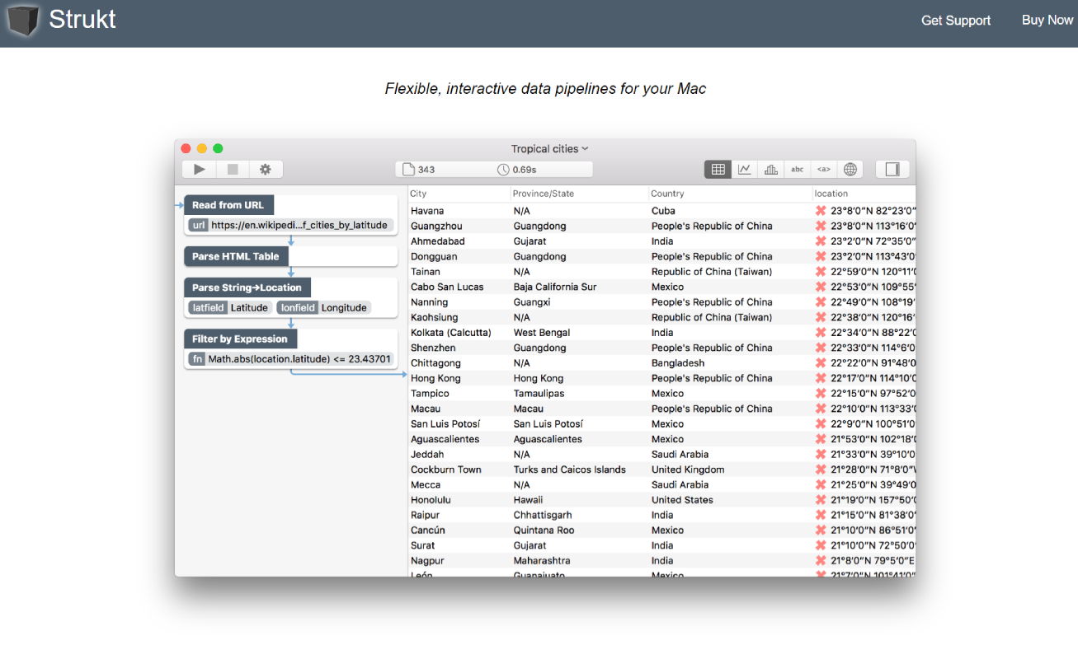This screenshot has height=659, width=1078.
Task: Run the pipeline with the play button
Action: tap(199, 169)
